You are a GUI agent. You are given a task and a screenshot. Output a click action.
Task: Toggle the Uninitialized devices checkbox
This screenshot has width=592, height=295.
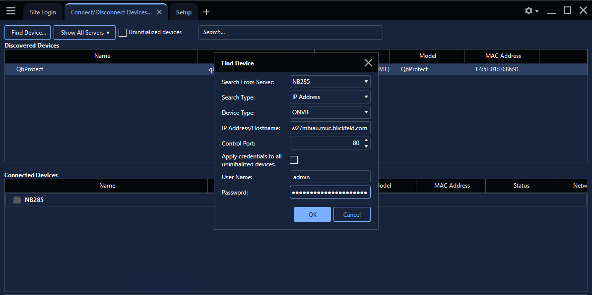tap(123, 33)
